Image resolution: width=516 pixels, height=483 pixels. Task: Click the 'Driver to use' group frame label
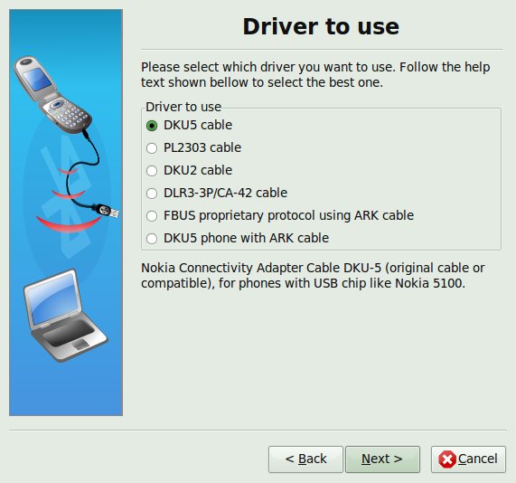pos(183,107)
